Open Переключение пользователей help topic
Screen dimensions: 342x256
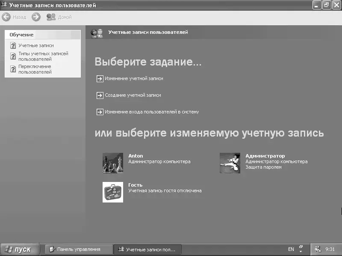click(x=35, y=69)
